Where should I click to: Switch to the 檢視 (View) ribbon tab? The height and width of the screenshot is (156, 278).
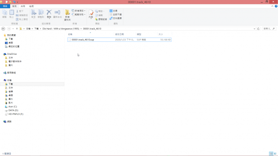point(31,6)
